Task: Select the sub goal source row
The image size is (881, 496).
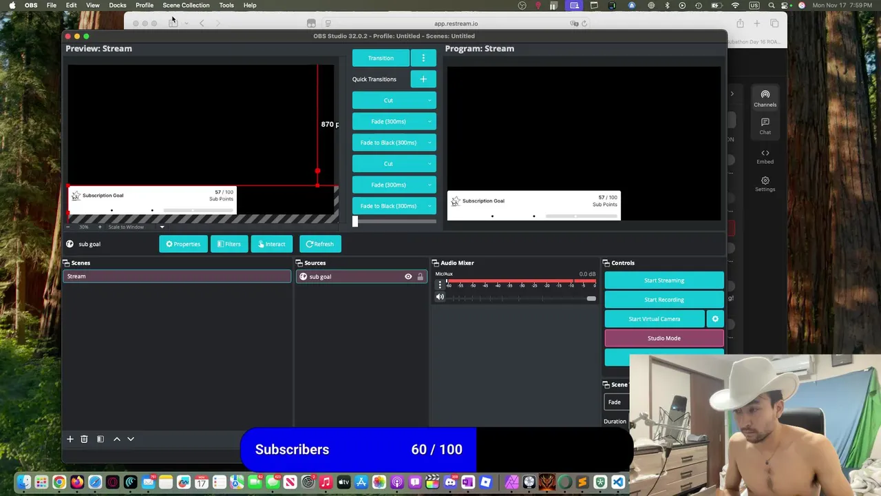Action: pos(361,277)
